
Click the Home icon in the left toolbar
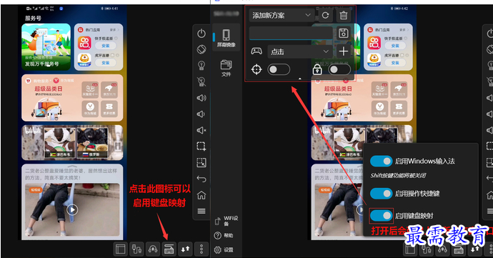[x=201, y=195]
